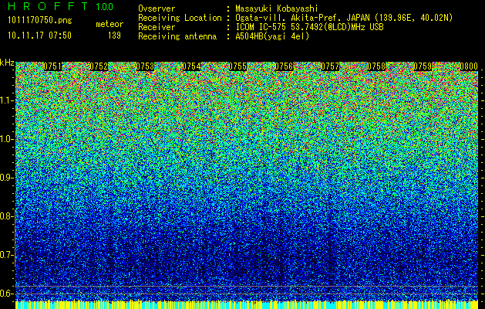Click the 0.7 frequency axis label
The width and height of the screenshot is (485, 309).
coord(7,255)
